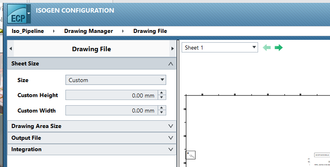Expand the Drawing Area Size section

pyautogui.click(x=92, y=126)
